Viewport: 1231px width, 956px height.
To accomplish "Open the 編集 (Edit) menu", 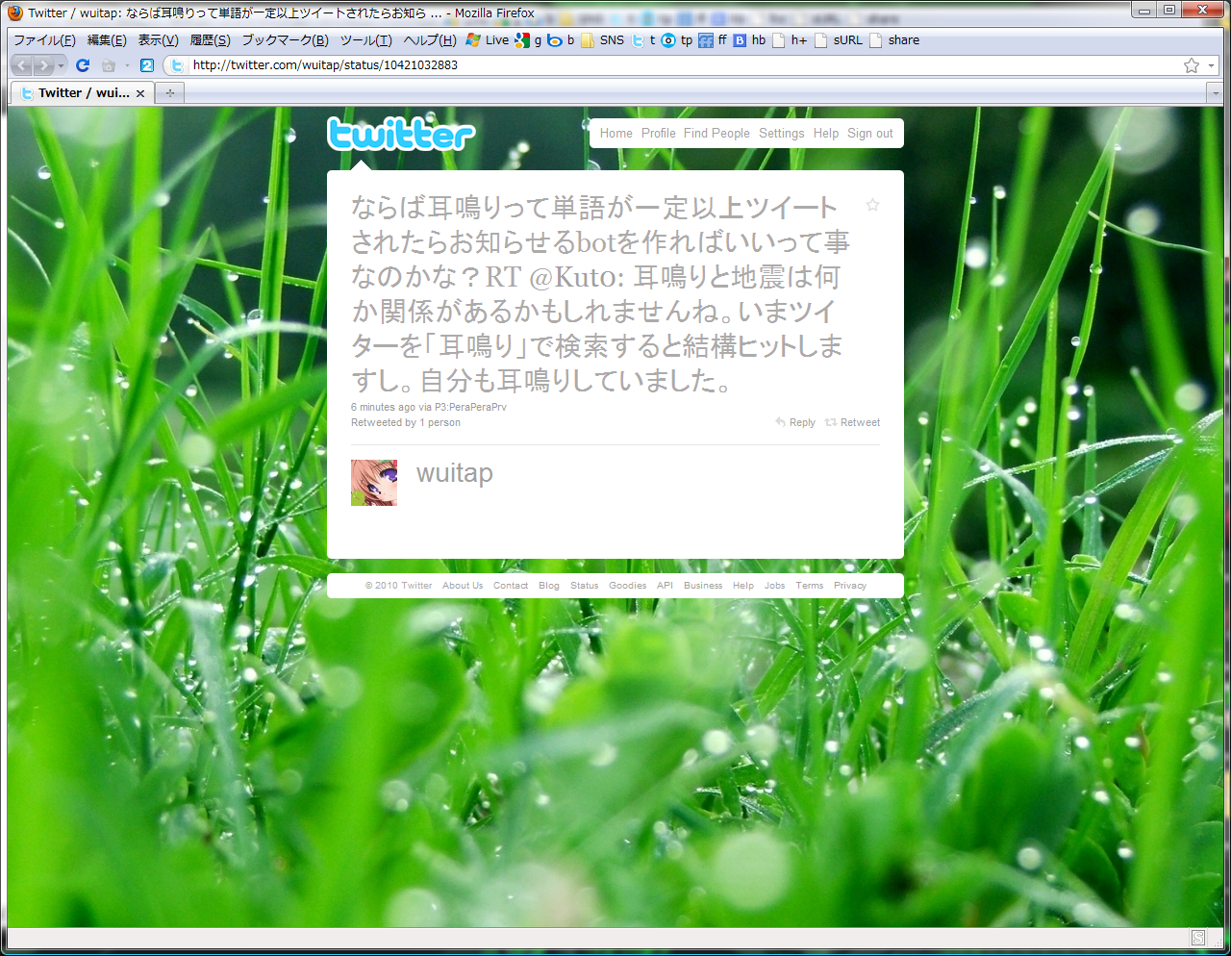I will [x=107, y=40].
